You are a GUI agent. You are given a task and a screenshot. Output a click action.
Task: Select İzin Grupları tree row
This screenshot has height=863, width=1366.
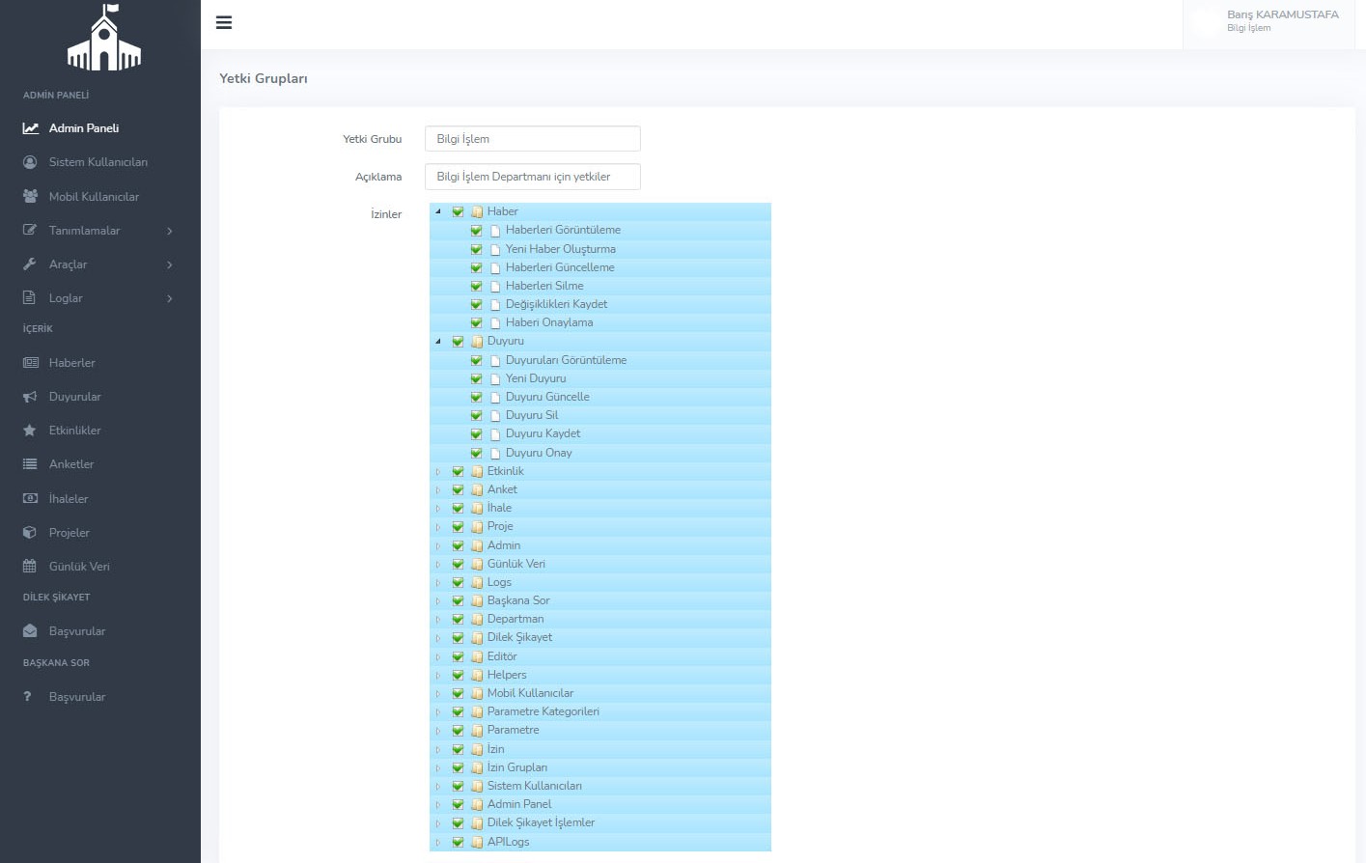coord(600,767)
